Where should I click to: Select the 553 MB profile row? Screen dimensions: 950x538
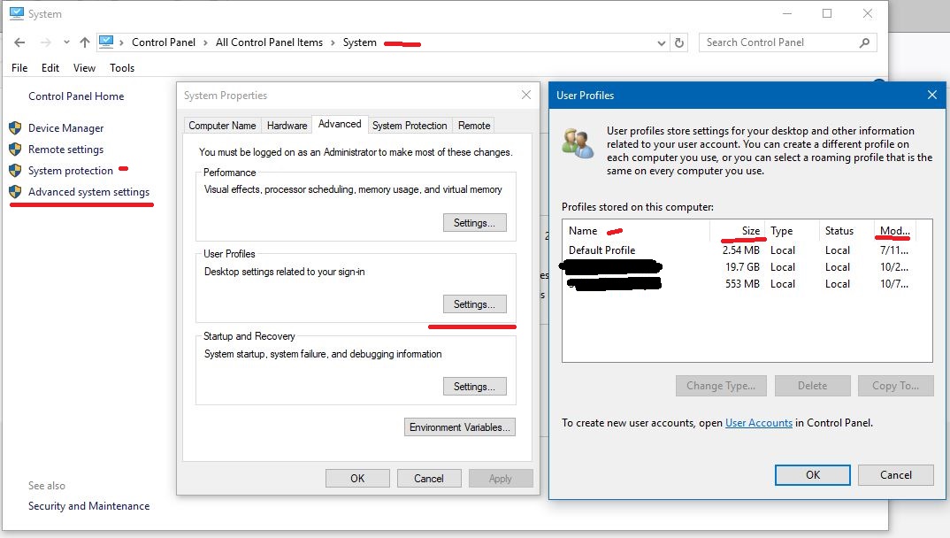tap(739, 283)
